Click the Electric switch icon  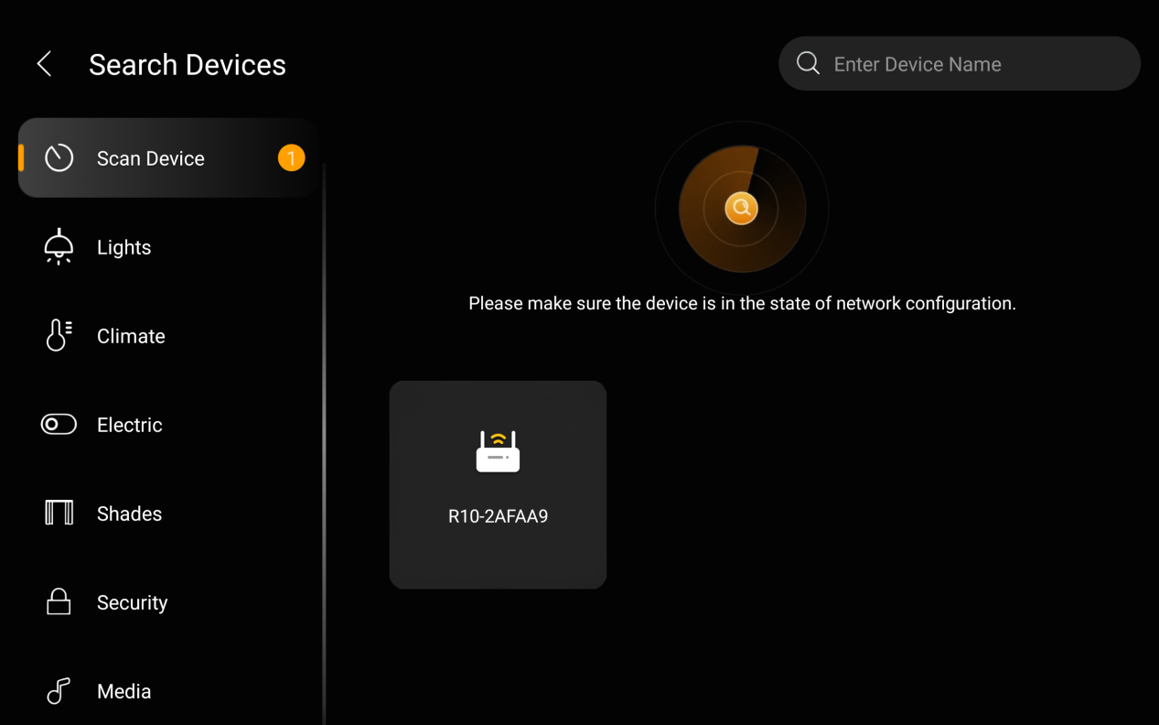59,424
